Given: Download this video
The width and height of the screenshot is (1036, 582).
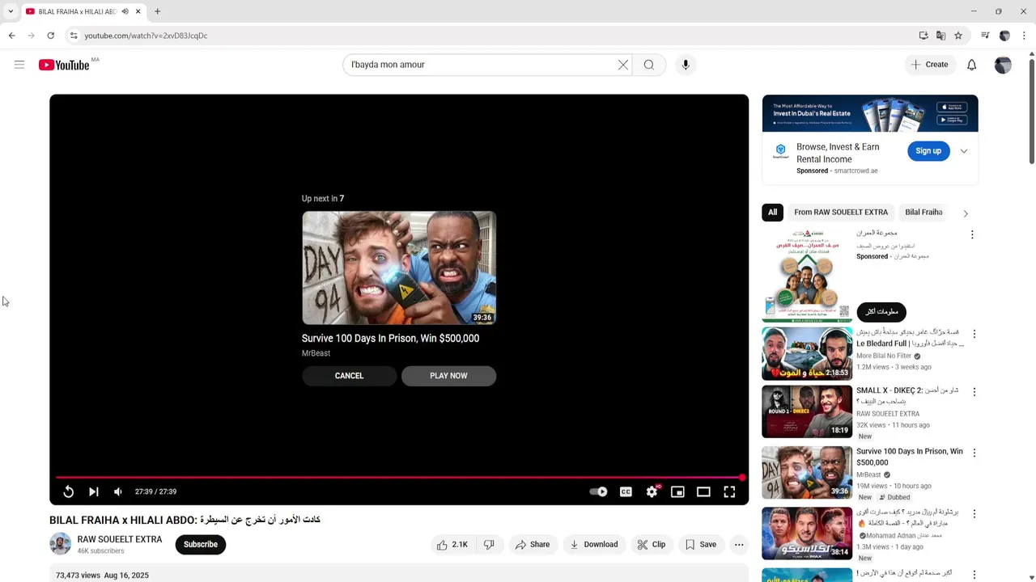Looking at the screenshot, I should 594,545.
